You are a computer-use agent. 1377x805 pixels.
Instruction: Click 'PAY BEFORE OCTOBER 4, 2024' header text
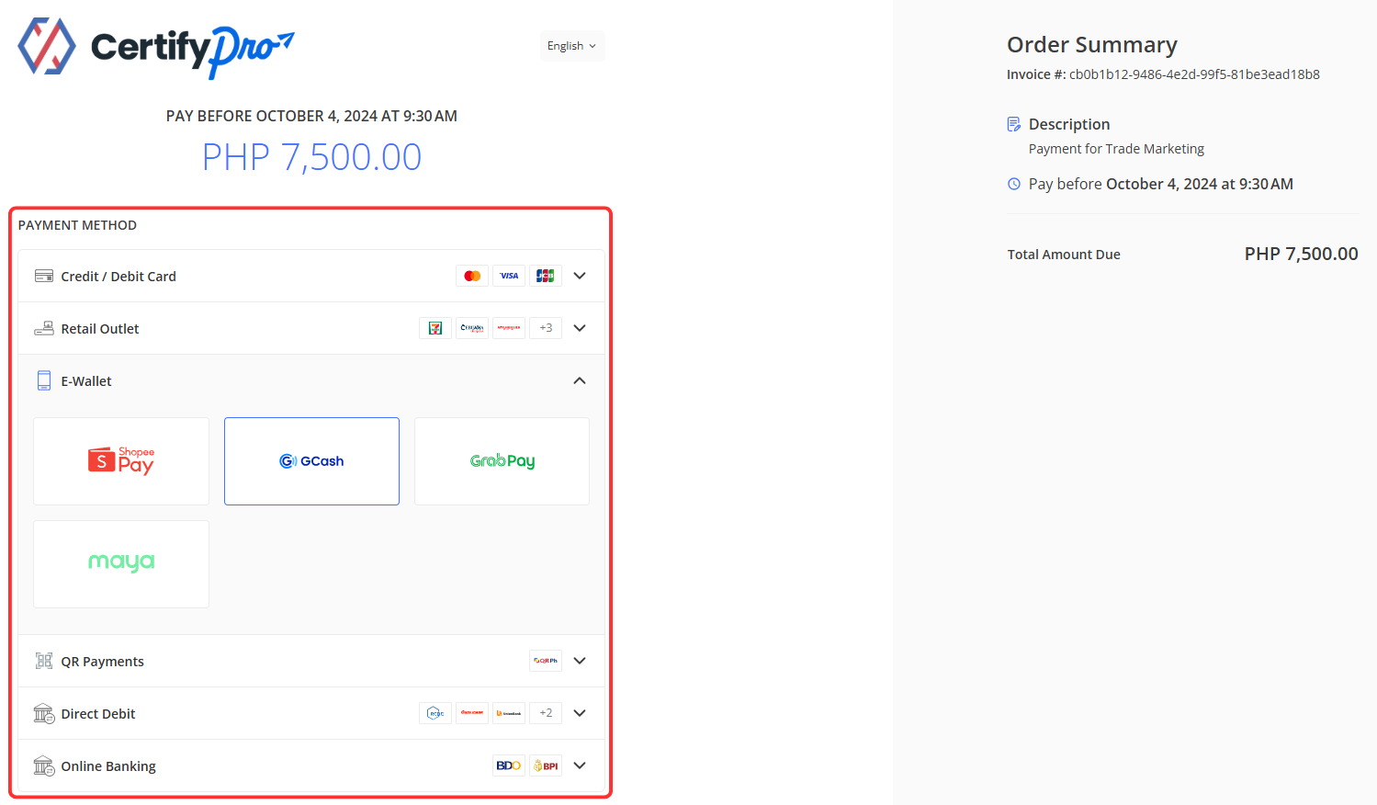311,116
